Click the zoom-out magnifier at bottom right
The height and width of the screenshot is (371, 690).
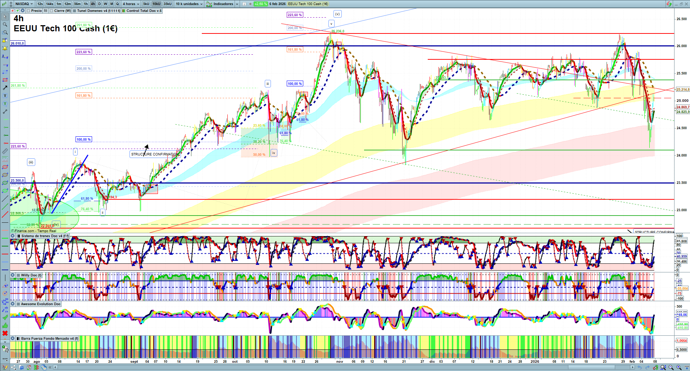(x=671, y=367)
